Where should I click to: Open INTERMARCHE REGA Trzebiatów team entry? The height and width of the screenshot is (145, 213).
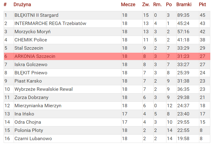point(107,23)
